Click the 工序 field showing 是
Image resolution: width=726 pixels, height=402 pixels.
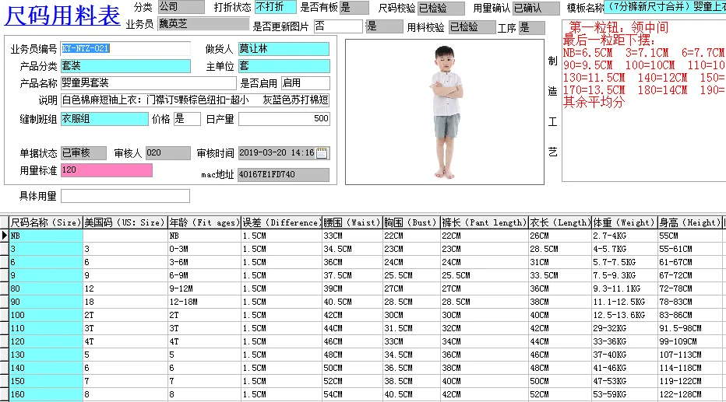531,28
